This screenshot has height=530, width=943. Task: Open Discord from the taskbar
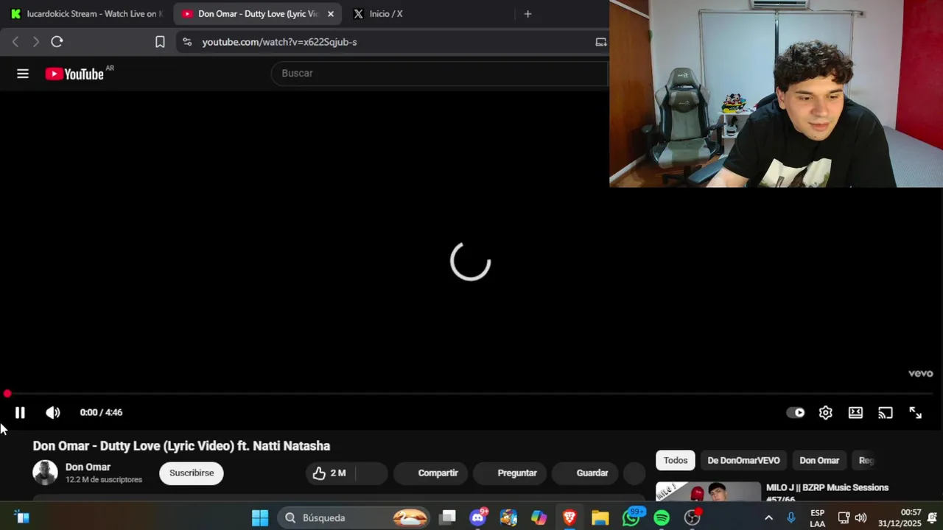(x=478, y=518)
